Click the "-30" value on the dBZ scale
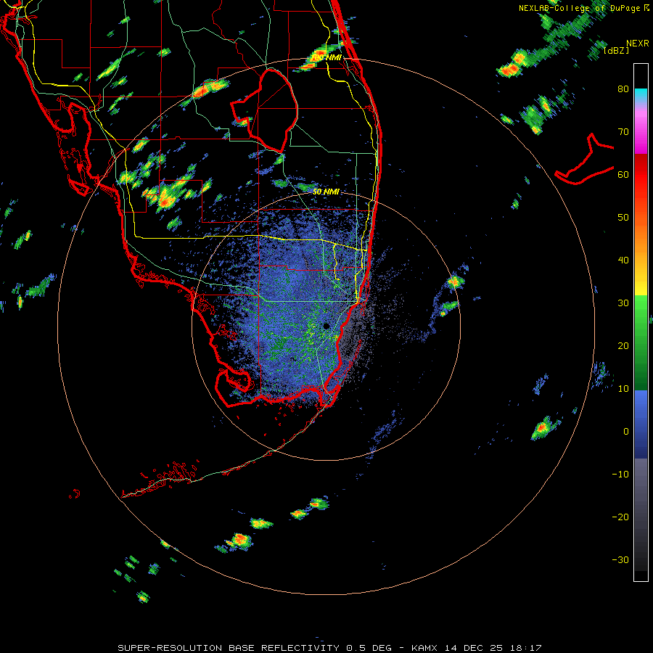 coord(620,559)
